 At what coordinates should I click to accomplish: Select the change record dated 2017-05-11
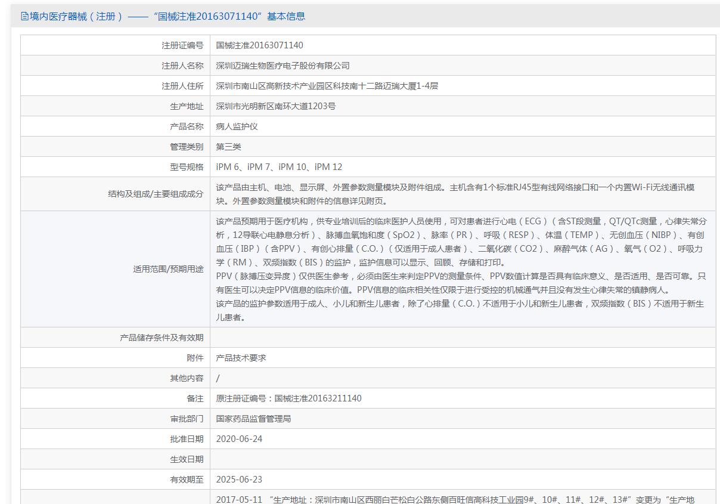click(x=455, y=499)
